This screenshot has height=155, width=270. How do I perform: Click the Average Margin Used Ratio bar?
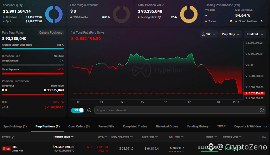point(33,49)
